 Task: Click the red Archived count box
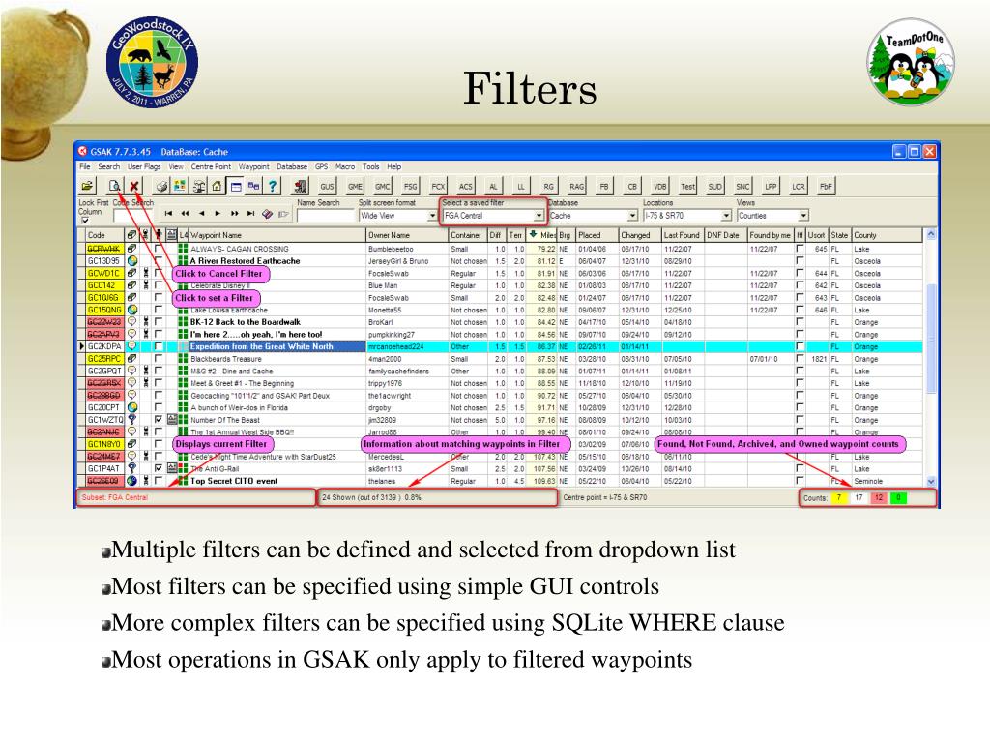[878, 498]
